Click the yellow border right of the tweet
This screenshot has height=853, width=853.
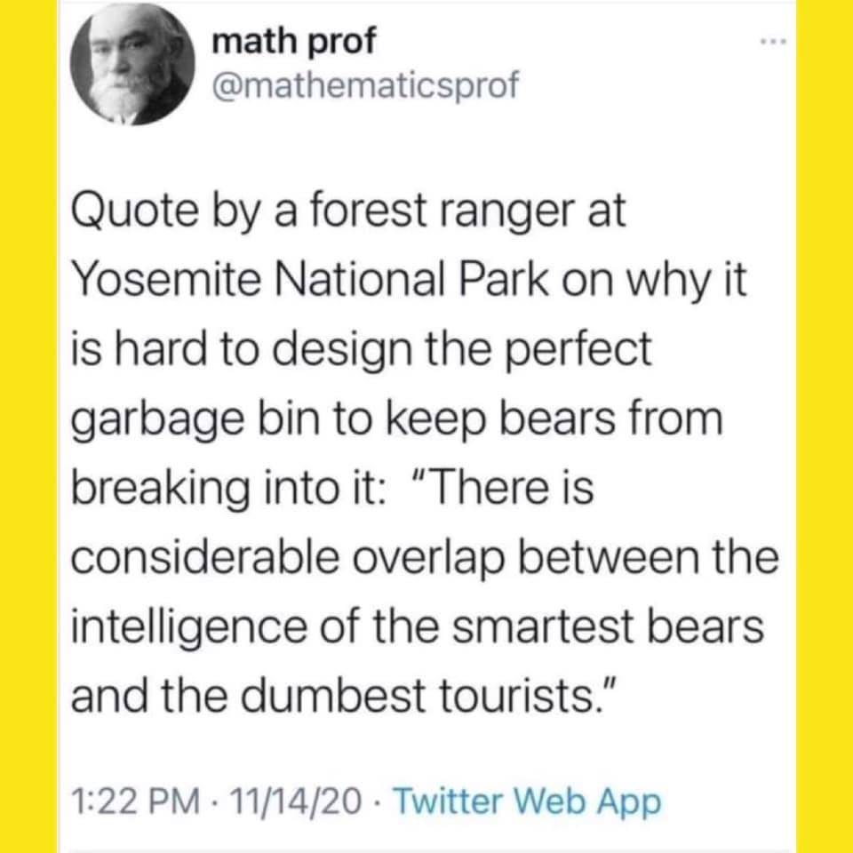(x=825, y=426)
